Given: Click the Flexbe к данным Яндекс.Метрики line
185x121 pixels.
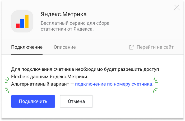Looking at the screenshot, I should (x=50, y=77).
